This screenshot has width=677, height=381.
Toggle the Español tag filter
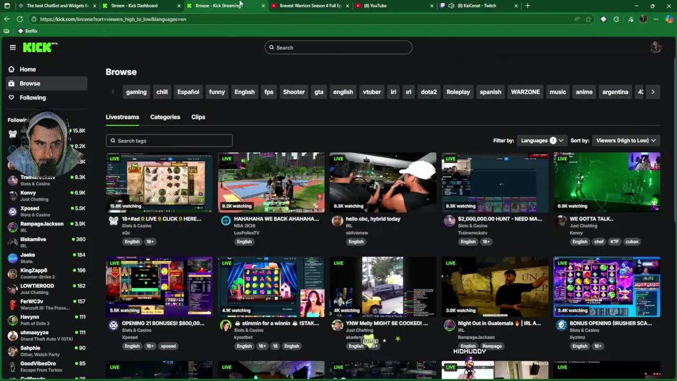tap(188, 92)
